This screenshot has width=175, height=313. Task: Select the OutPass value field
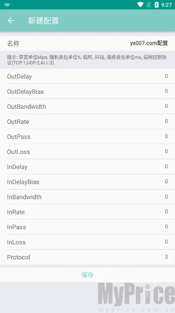(x=166, y=136)
